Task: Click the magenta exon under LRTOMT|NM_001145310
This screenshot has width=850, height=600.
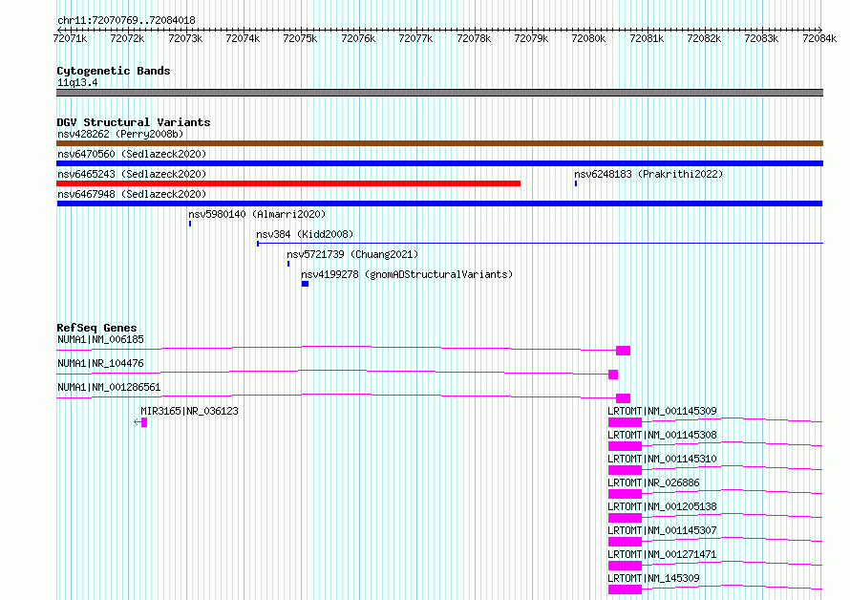Action: [x=625, y=470]
